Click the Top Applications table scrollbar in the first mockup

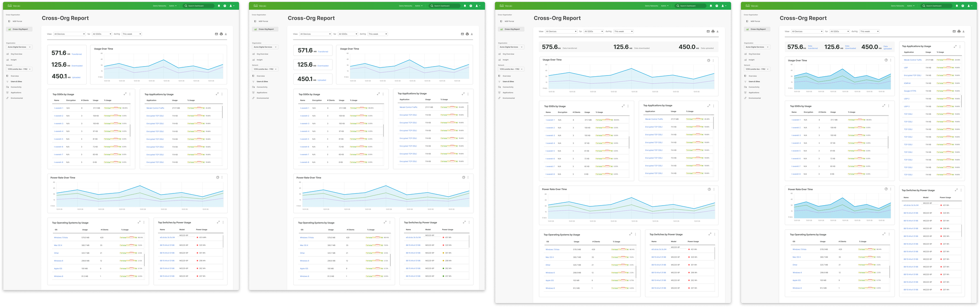(222, 112)
